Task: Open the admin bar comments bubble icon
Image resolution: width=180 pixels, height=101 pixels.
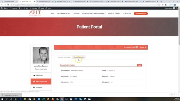Action: click(20, 8)
